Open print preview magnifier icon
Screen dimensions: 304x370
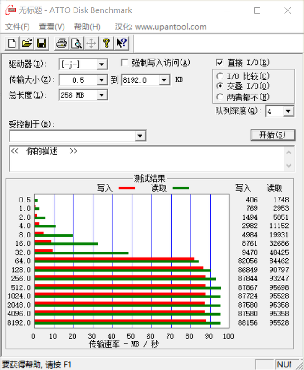[x=76, y=44]
